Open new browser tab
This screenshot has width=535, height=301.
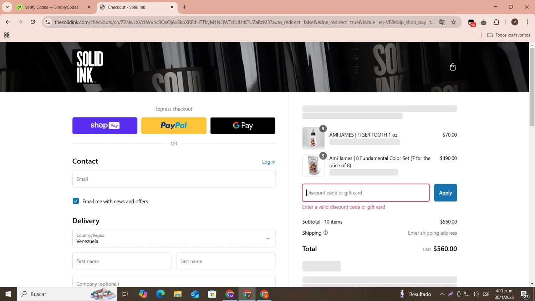(185, 7)
